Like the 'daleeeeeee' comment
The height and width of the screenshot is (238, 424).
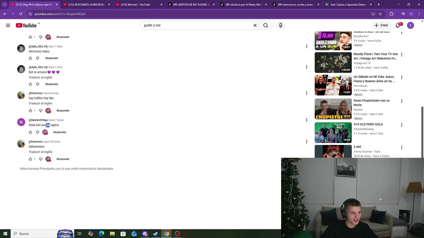[x=30, y=159]
